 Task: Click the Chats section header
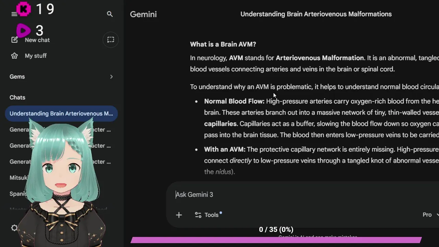17,97
